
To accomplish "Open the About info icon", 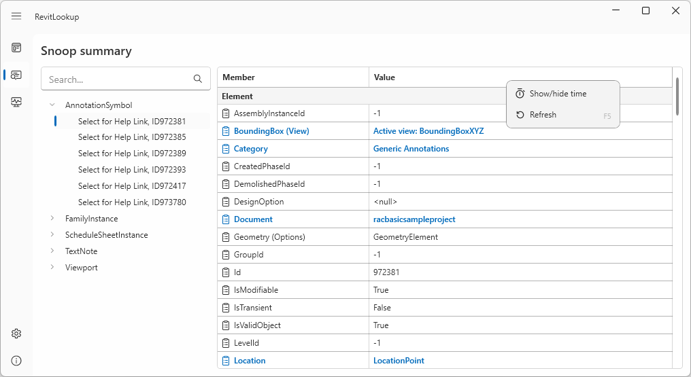I will click(16, 361).
